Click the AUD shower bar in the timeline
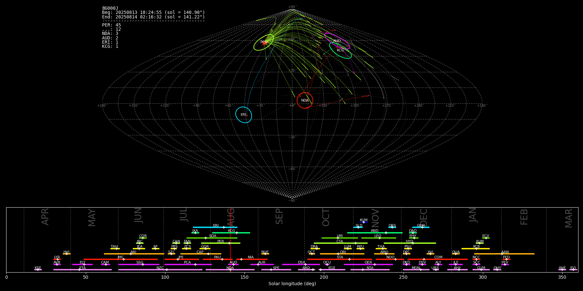Image resolution: width=583 pixels, height=291 pixels. [x=233, y=264]
